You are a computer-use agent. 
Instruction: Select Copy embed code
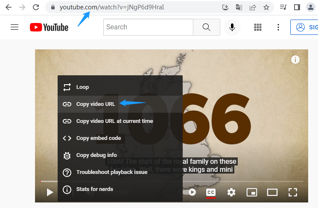pos(120,138)
